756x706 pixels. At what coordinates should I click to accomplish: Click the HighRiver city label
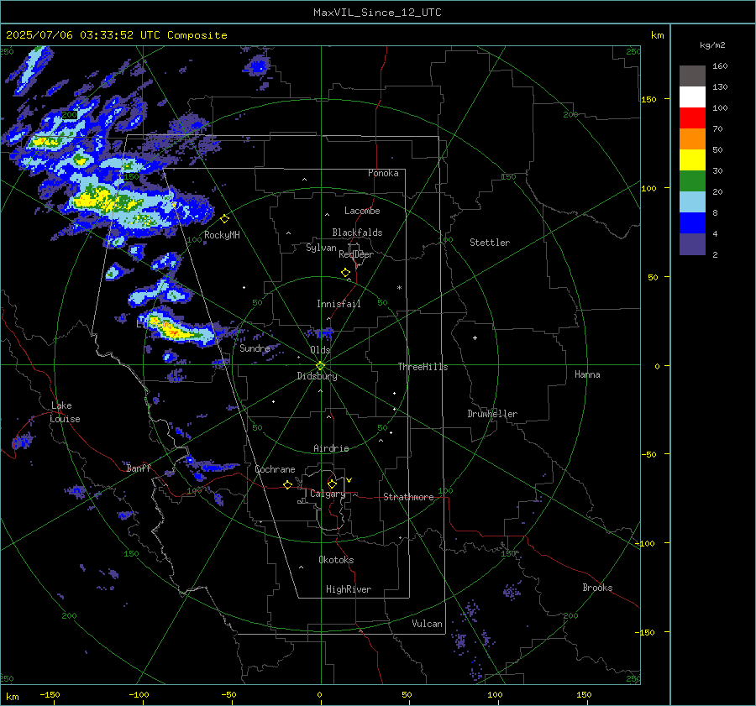(349, 589)
